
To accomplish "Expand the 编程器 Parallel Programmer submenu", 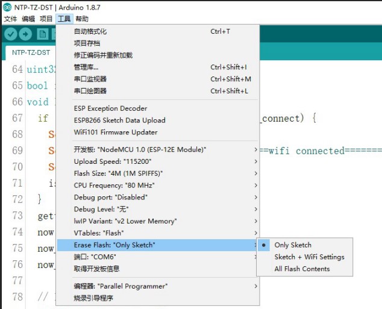I will point(158,286).
